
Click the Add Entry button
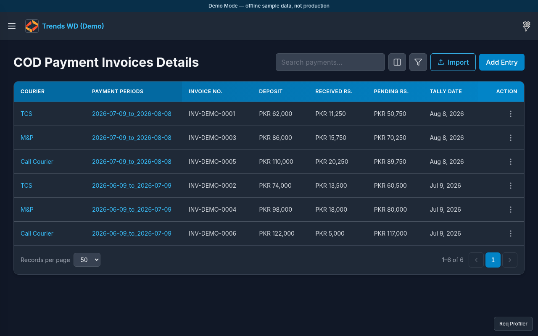coord(502,62)
